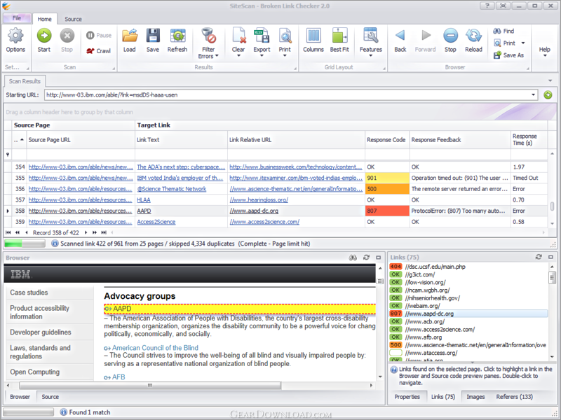Go Back in the browser pane
Image resolution: width=561 pixels, height=420 pixels.
[x=400, y=41]
